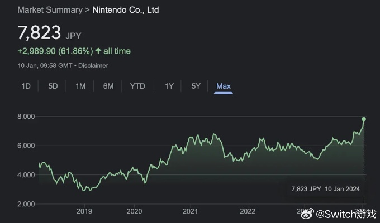Screen dimensions: 380x223
Task: Select the 6M chart range
Action: pyautogui.click(x=108, y=86)
